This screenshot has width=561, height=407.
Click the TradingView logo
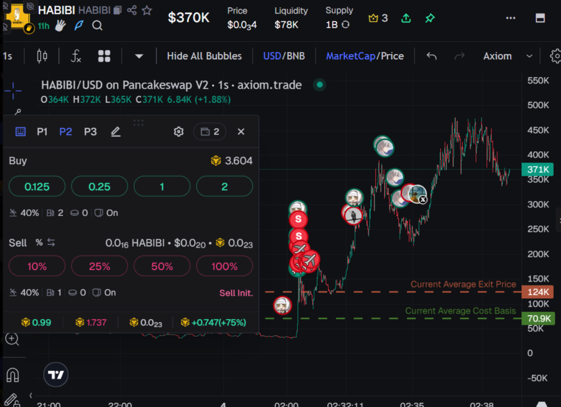click(56, 375)
